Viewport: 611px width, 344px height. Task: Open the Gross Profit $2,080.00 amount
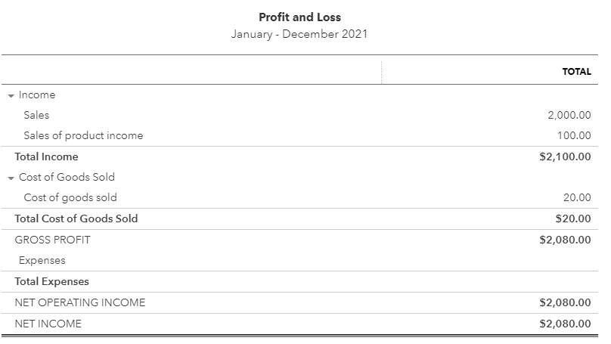point(565,240)
